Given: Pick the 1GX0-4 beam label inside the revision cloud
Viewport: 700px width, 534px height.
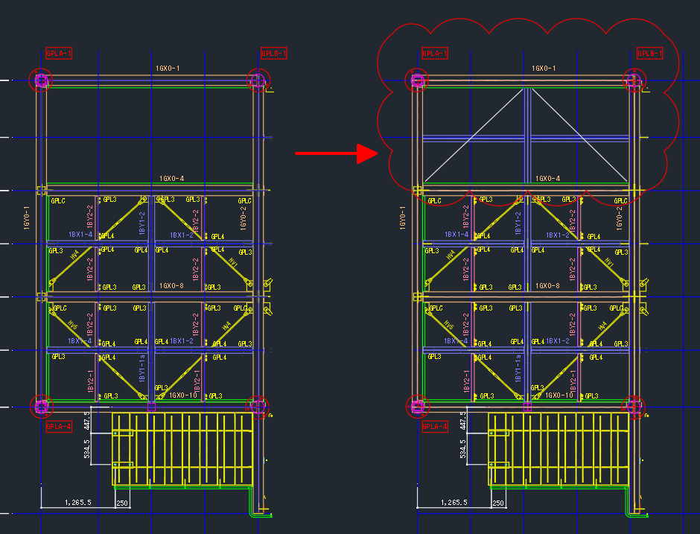Looking at the screenshot, I should (x=547, y=179).
